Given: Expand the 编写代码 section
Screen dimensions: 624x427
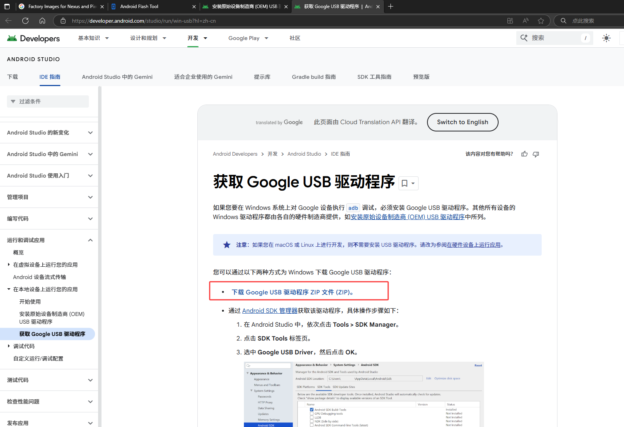Looking at the screenshot, I should (90, 219).
